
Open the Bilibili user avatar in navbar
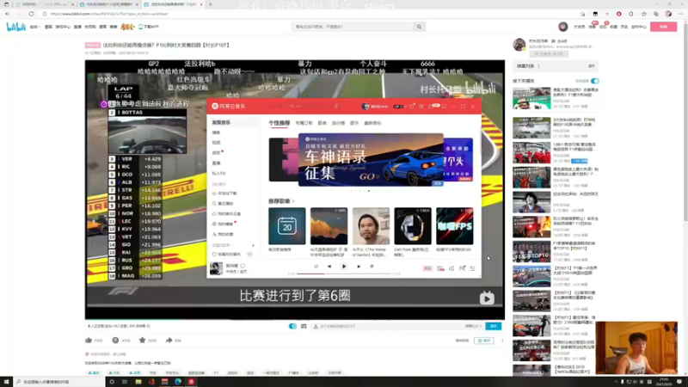click(x=563, y=27)
